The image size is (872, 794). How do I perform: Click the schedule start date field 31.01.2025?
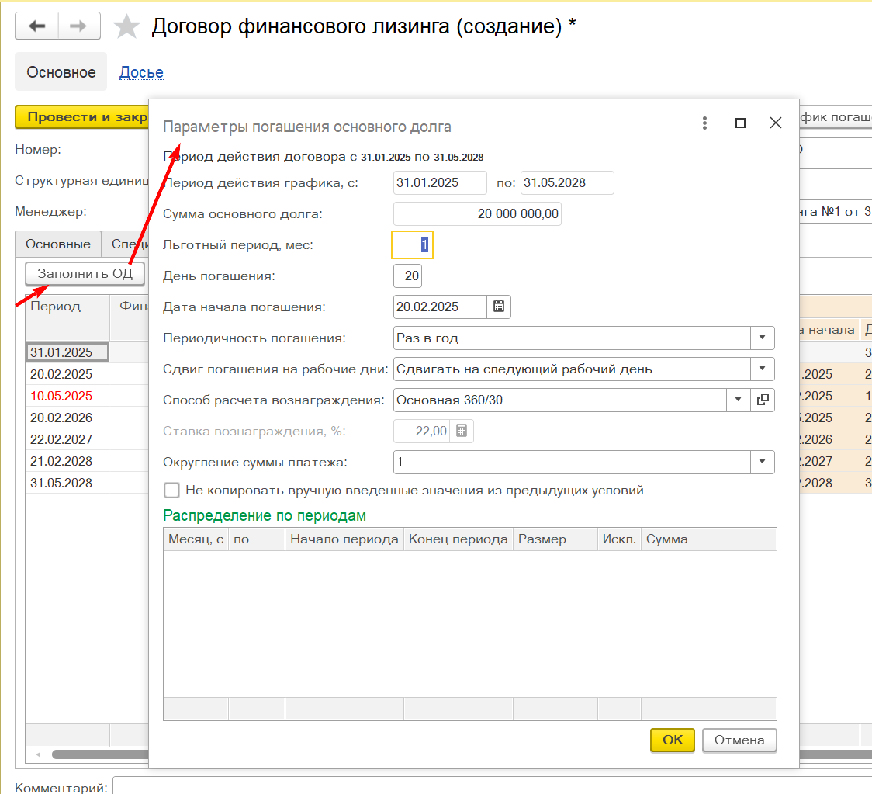coord(440,182)
